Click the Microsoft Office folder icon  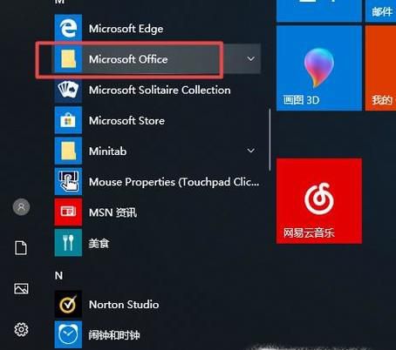(x=68, y=59)
